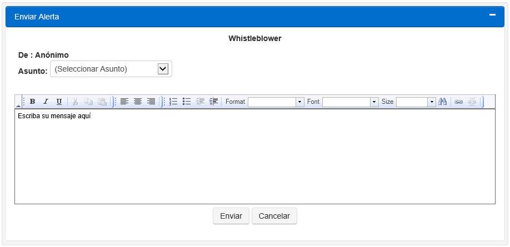Increase the text indent
Image resolution: width=510 pixels, height=247 pixels.
click(213, 102)
